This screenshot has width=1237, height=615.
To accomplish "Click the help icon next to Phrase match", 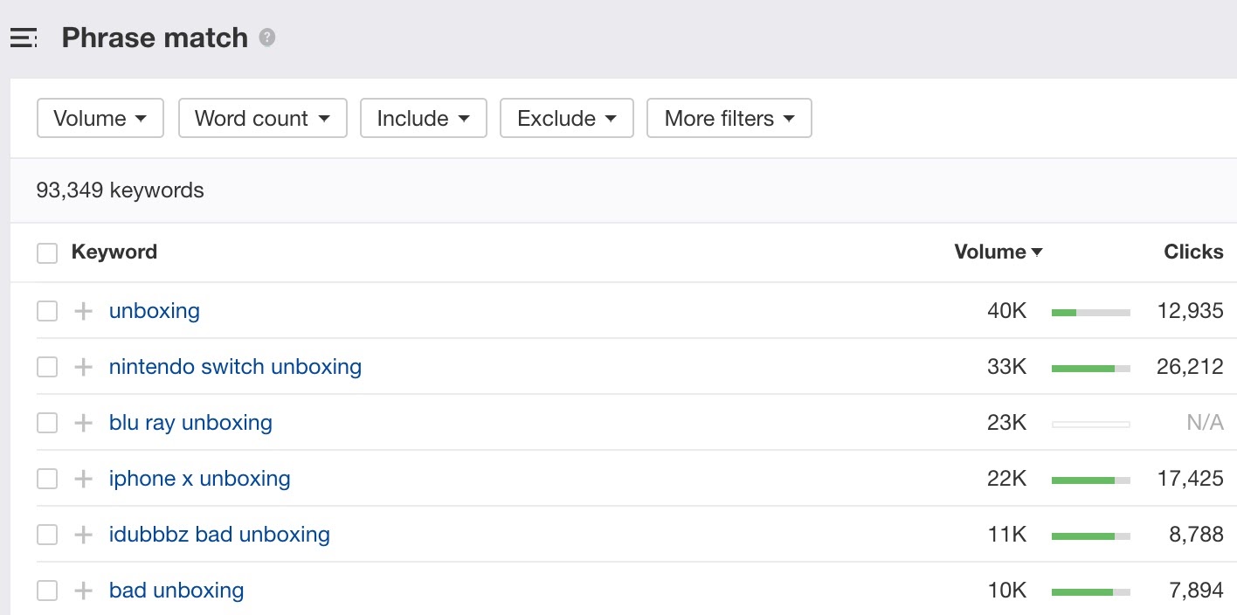I will [x=267, y=38].
